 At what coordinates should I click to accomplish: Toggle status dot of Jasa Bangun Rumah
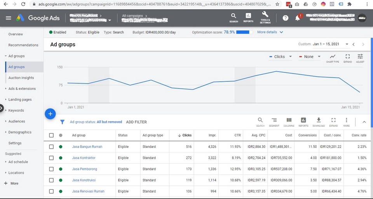61,147
